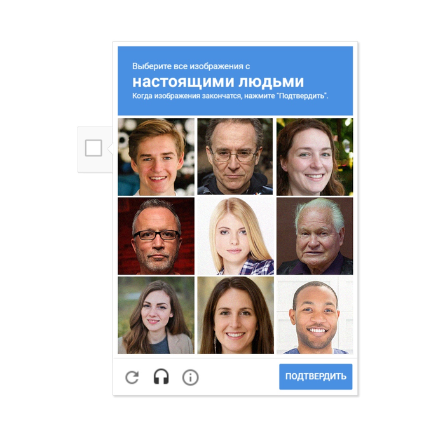Click the instruction line mentioning Подтвердить
Screen dimensions: 445x445
[x=230, y=96]
